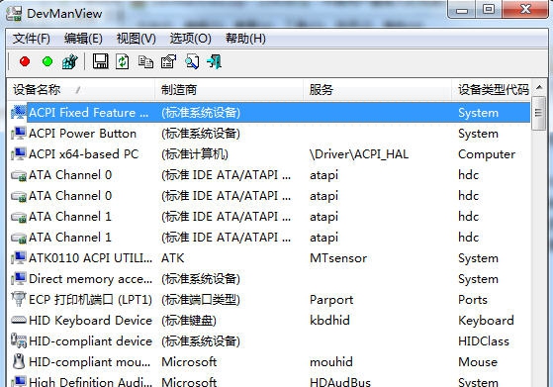Viewport: 553px width, 387px height.
Task: Open the 帮助(H) menu
Action: [245, 38]
